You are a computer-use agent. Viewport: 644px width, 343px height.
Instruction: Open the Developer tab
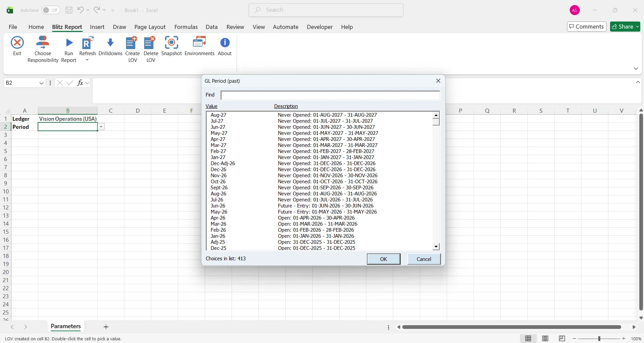pos(320,27)
